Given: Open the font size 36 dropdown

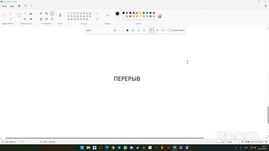Looking at the screenshot, I should pos(117,30).
